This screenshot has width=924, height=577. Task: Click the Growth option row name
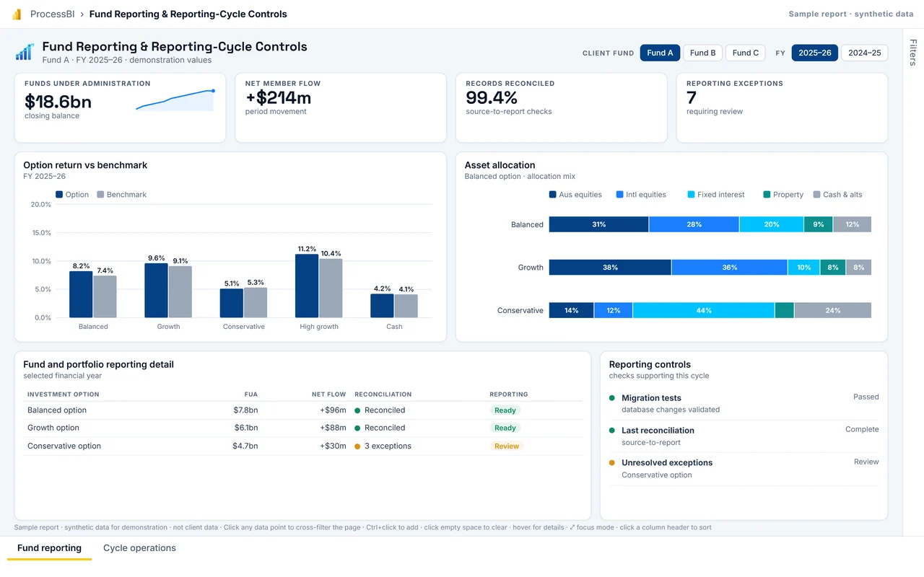point(53,428)
